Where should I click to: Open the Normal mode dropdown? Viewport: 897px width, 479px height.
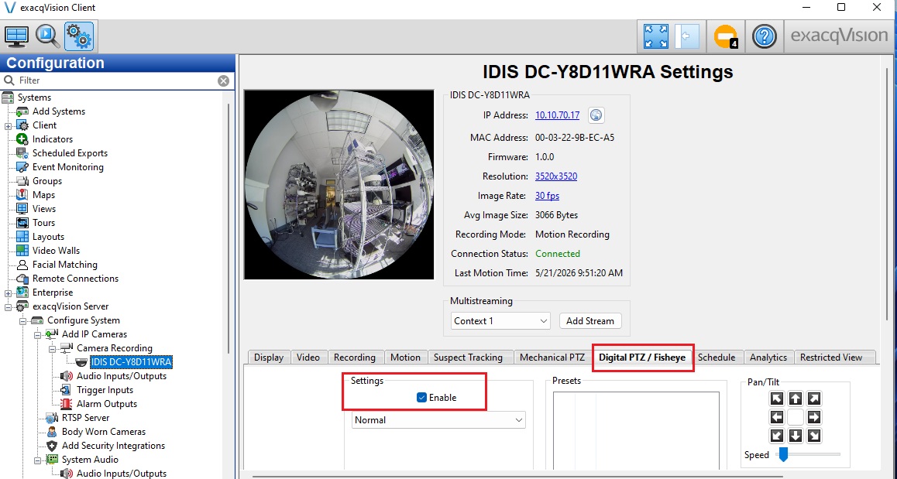coord(438,420)
